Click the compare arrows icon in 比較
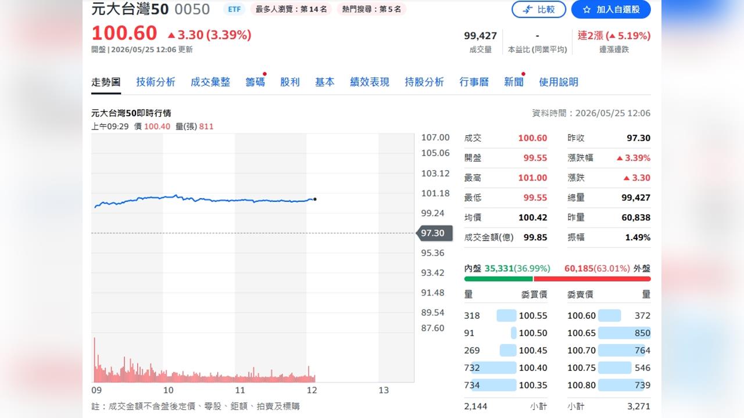Screen dimensions: 744x418 click(528, 9)
